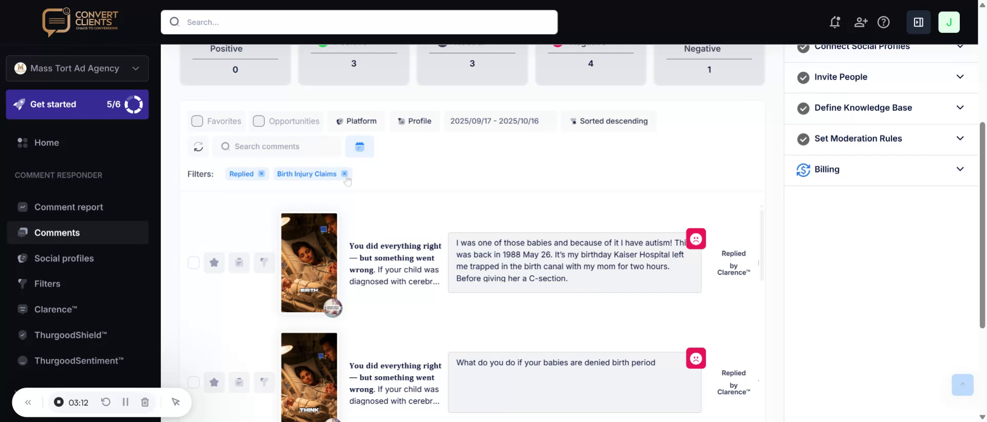The width and height of the screenshot is (987, 422).
Task: Open Social profiles in sidebar
Action: 77,258
